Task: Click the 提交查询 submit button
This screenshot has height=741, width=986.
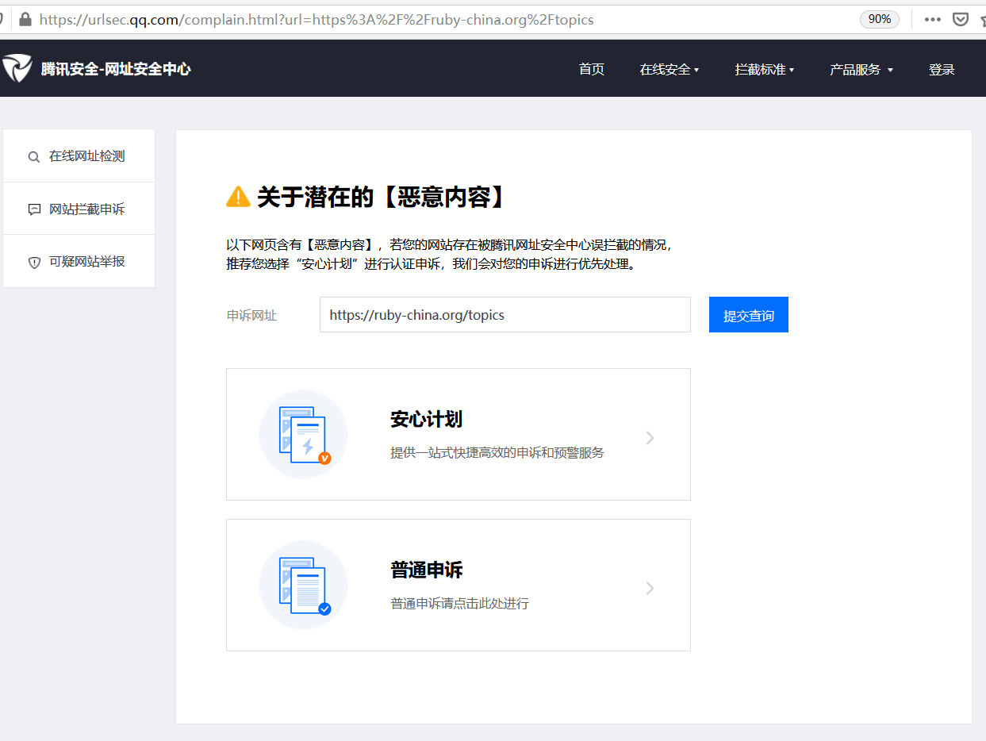Action: coord(749,315)
